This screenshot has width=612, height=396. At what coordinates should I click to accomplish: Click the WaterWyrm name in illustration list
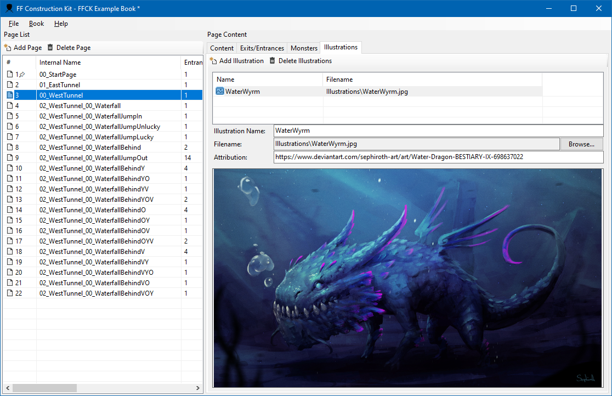point(242,92)
